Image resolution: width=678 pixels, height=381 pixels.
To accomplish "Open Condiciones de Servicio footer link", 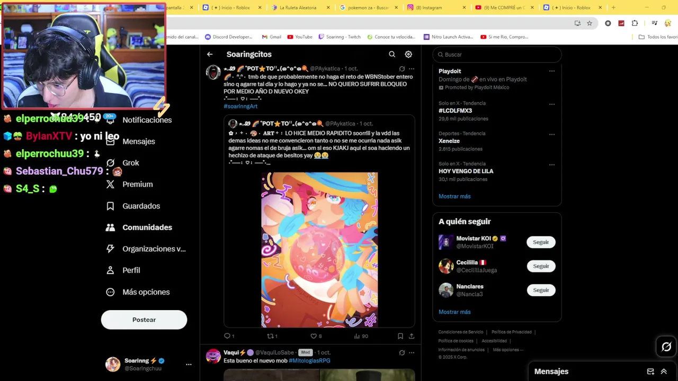I will 461,332.
